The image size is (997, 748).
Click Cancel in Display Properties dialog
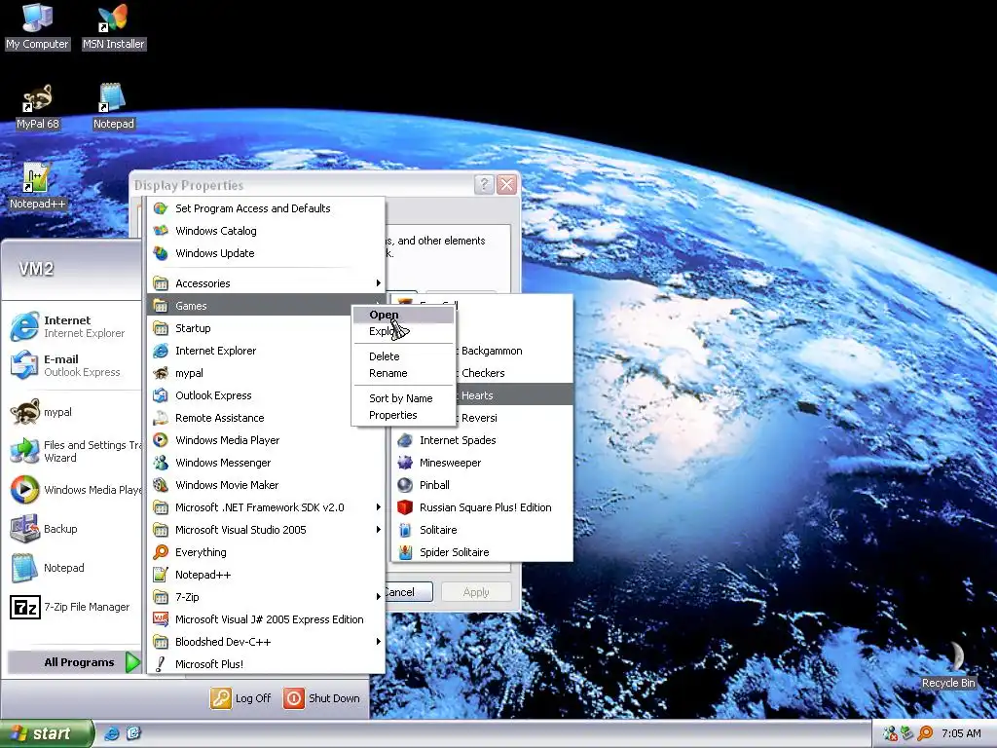pyautogui.click(x=409, y=592)
